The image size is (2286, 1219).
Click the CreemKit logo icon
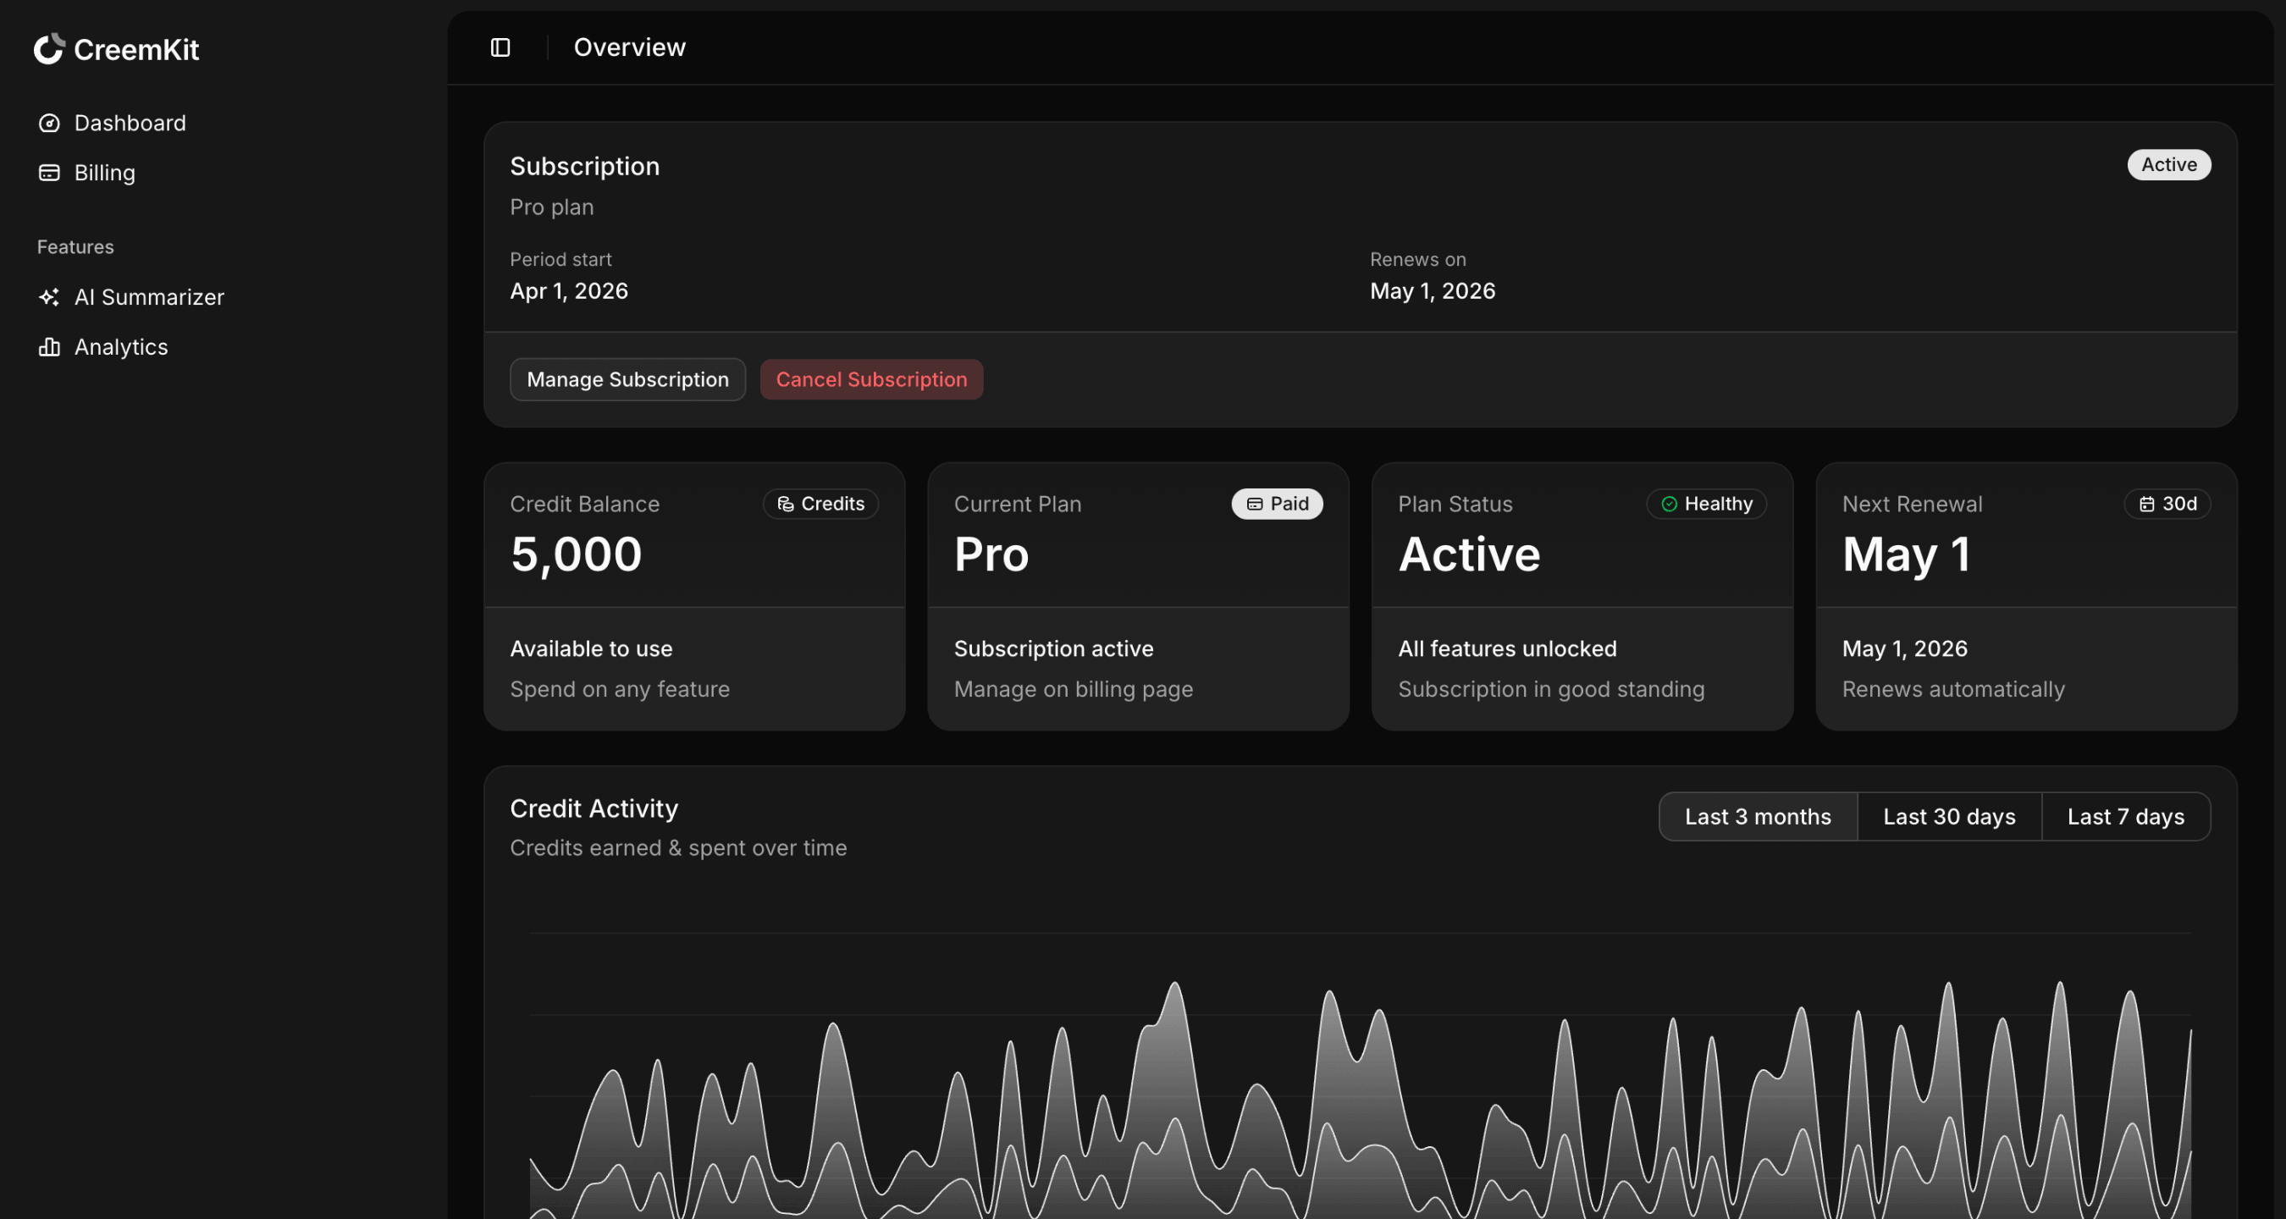(50, 49)
